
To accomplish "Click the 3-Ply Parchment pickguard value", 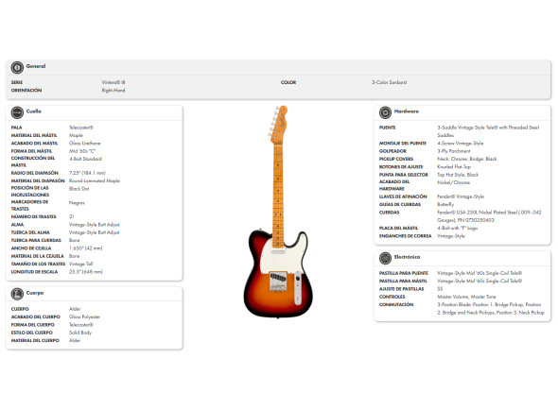I will tap(454, 151).
